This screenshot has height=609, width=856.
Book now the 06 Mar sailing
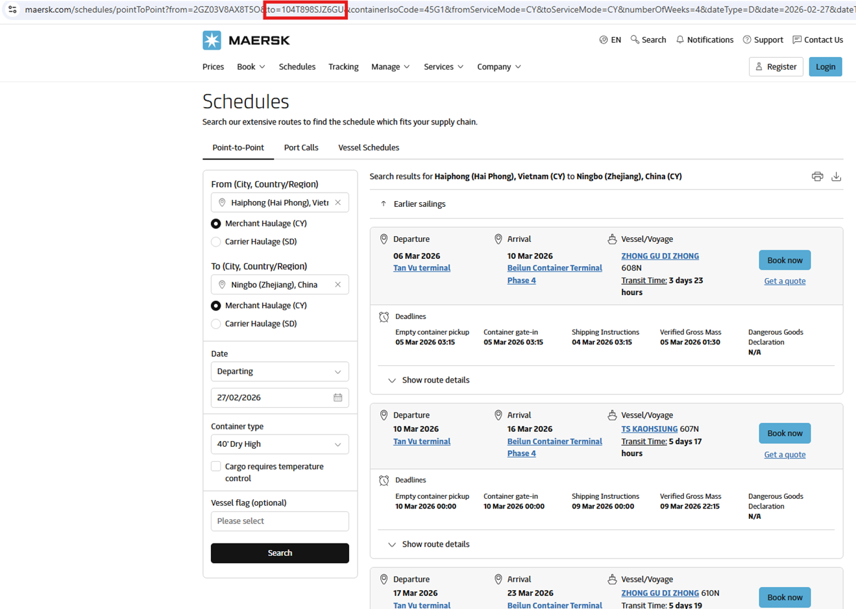(785, 260)
